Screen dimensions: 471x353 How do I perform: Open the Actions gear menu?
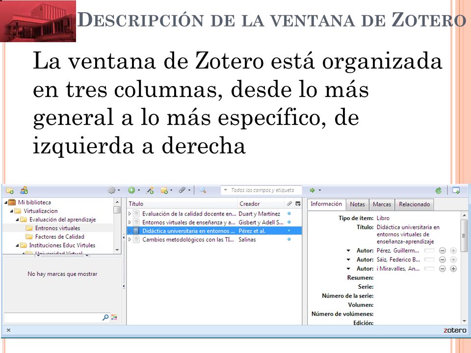tap(113, 190)
